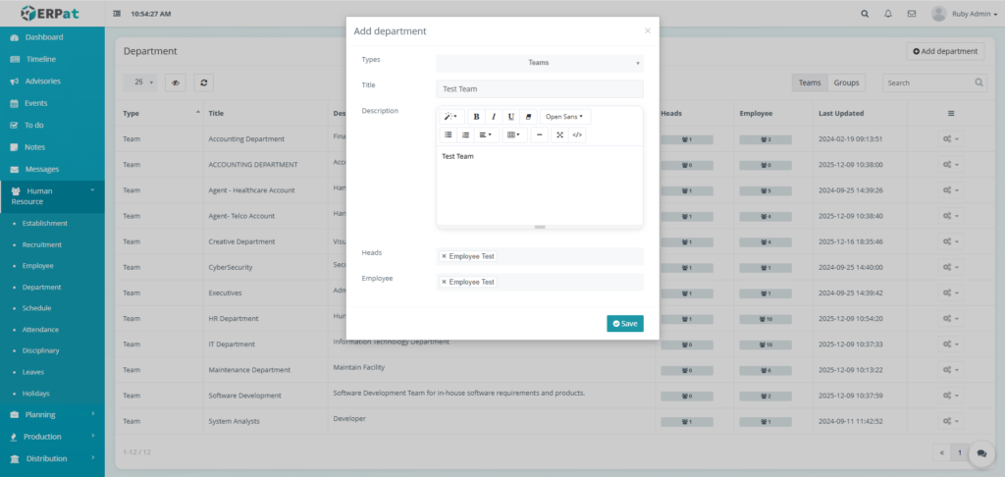Open the Open Sans font dropdown
Screen dimensions: 1005x477
565,117
